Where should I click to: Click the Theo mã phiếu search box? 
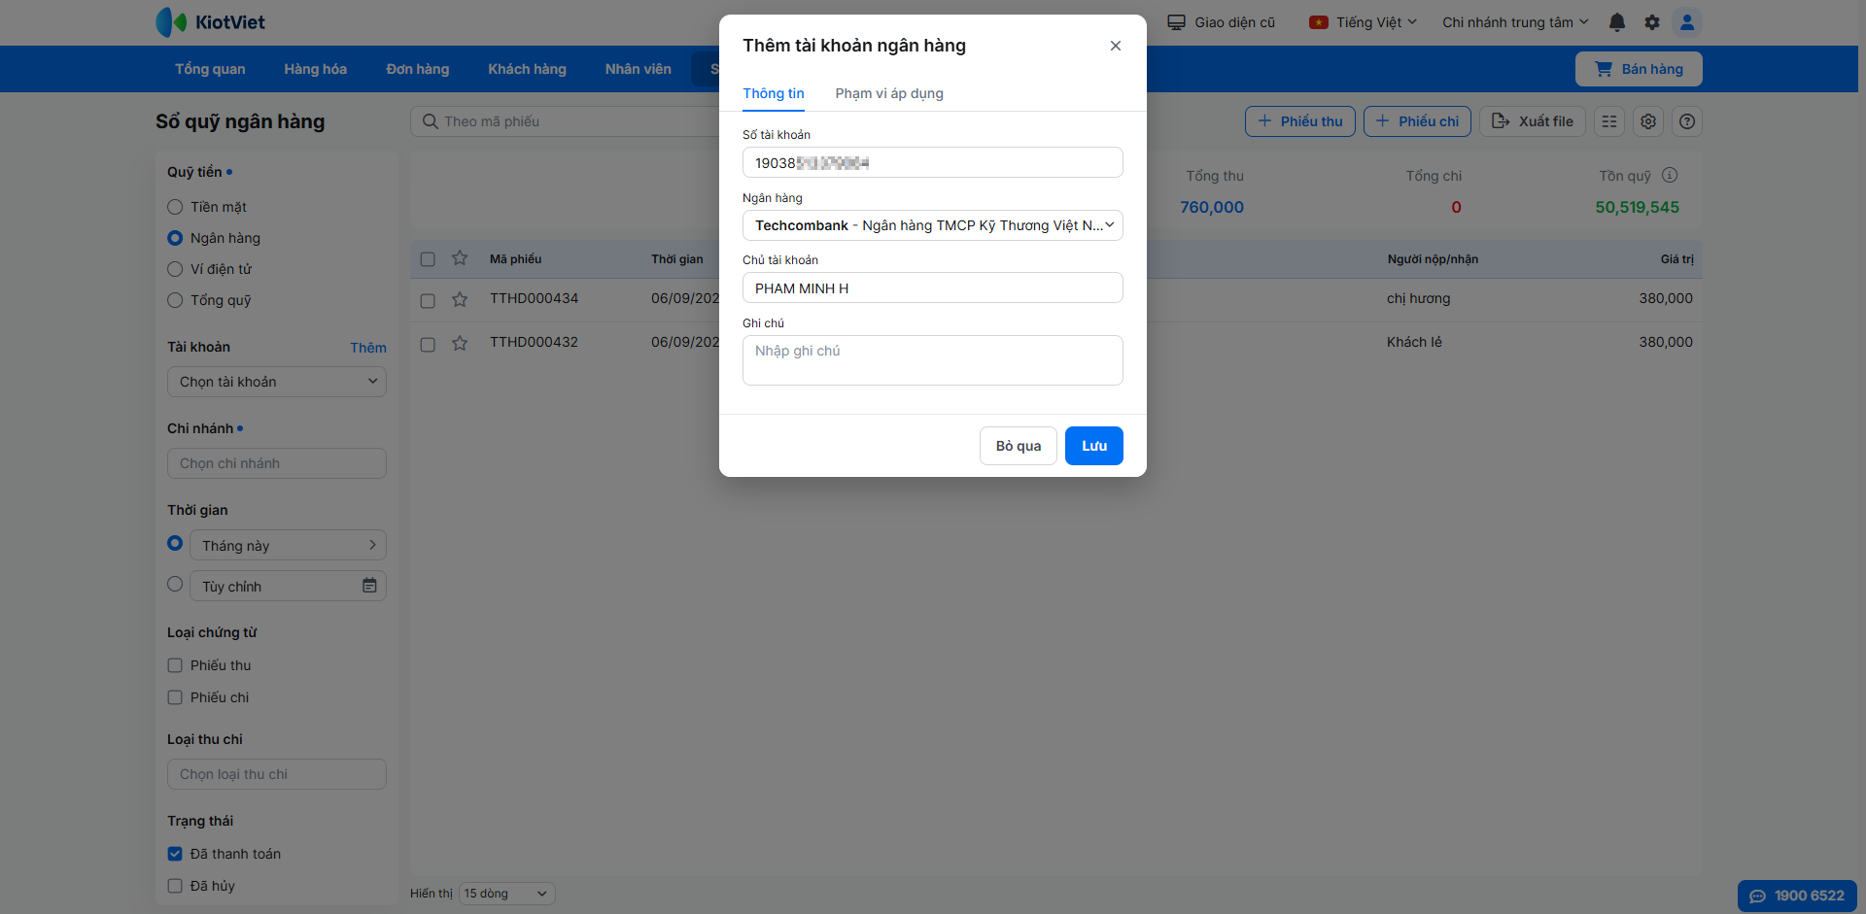tap(566, 121)
